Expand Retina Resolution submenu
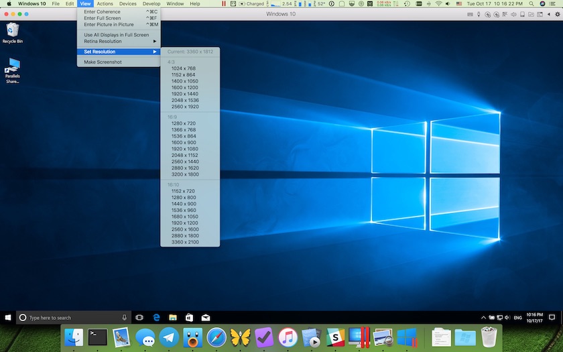 (119, 42)
